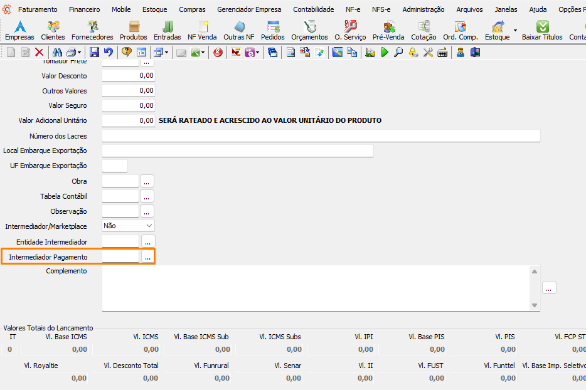Click the printer icon
The height and width of the screenshot is (390, 586).
[x=71, y=52]
